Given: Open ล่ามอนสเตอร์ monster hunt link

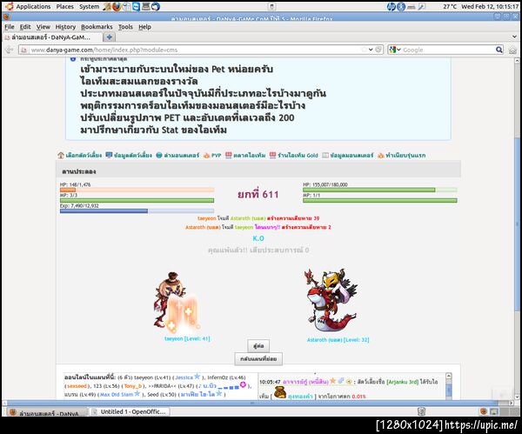Looking at the screenshot, I should (177, 155).
